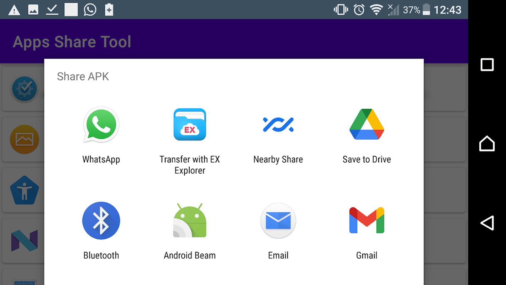The image size is (506, 285).
Task: Tap the blue accessibility app icon in list
Action: click(25, 190)
